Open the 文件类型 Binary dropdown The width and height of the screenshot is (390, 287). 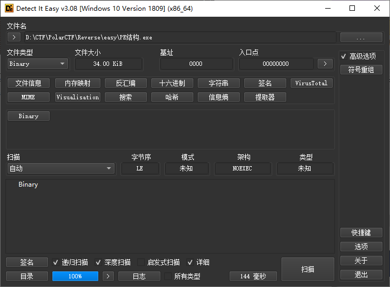pos(38,64)
